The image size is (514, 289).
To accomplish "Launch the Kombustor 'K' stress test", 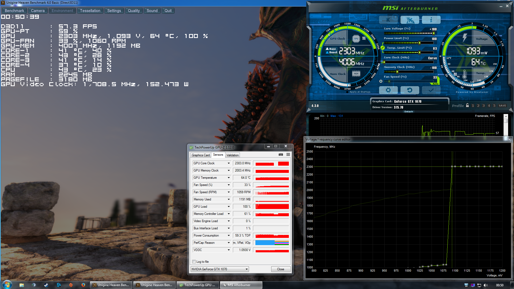I will click(388, 20).
